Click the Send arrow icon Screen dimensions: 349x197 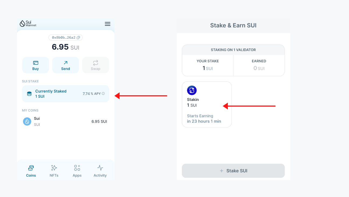65,63
